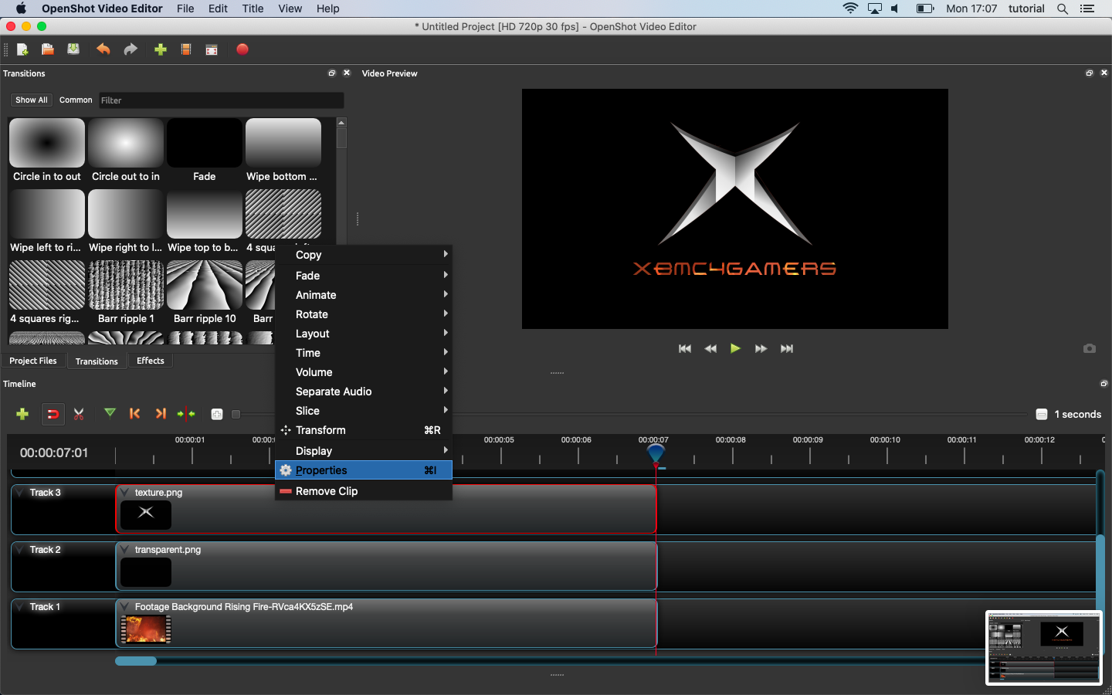Click the Undo arrow in toolbar
This screenshot has width=1112, height=695.
pos(103,49)
